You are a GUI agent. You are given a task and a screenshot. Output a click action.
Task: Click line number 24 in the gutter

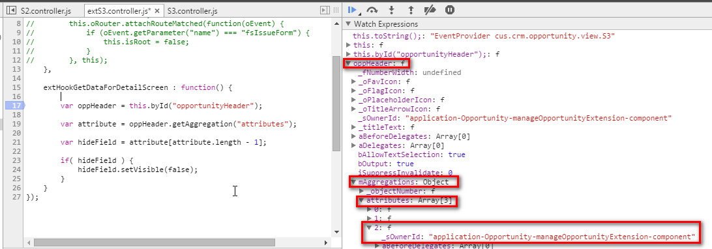coord(17,169)
